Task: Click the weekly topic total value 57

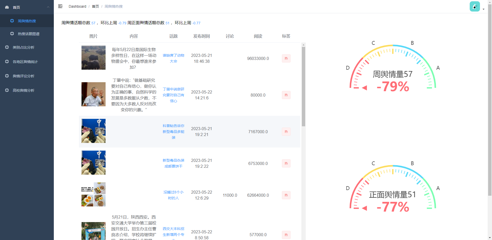Action: tap(93, 23)
